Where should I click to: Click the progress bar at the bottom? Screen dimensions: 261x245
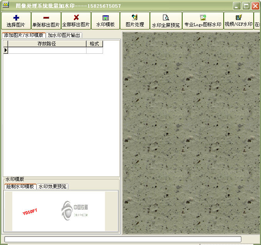pyautogui.click(x=123, y=239)
